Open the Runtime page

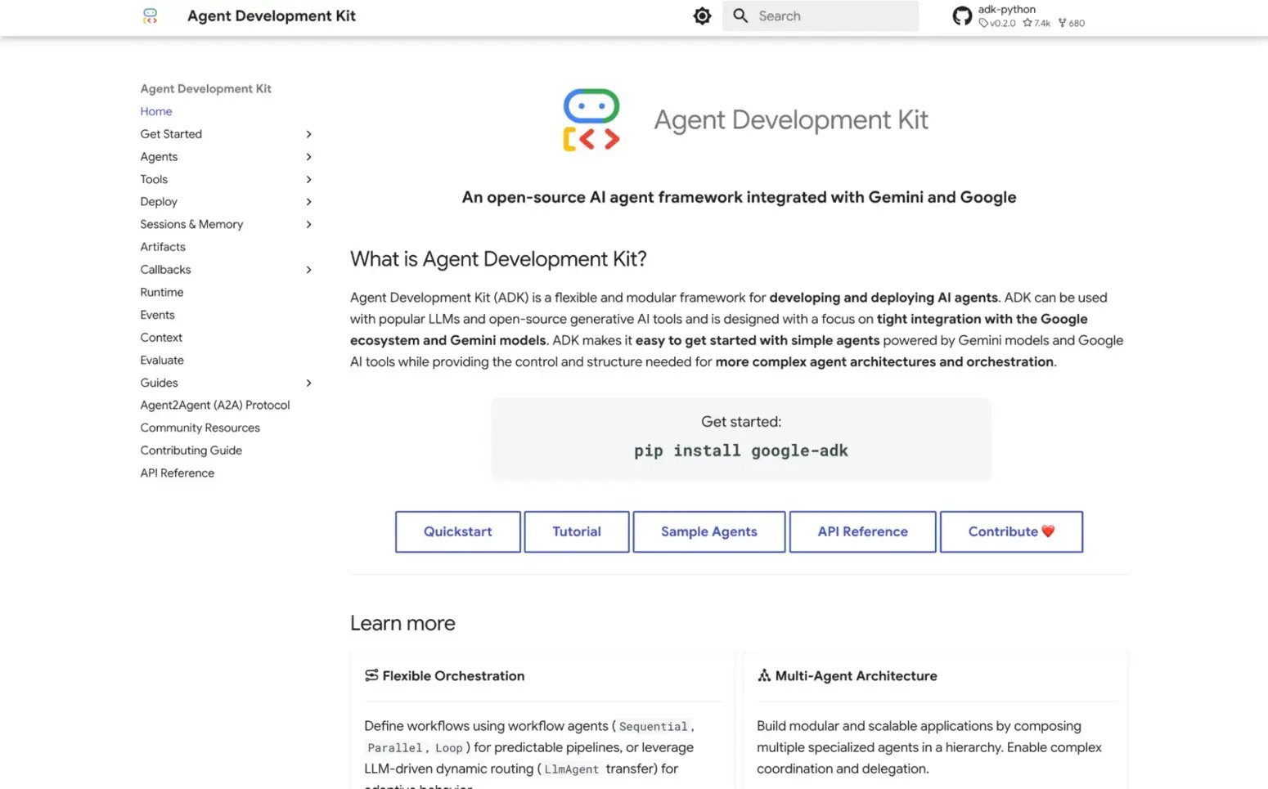tap(162, 292)
